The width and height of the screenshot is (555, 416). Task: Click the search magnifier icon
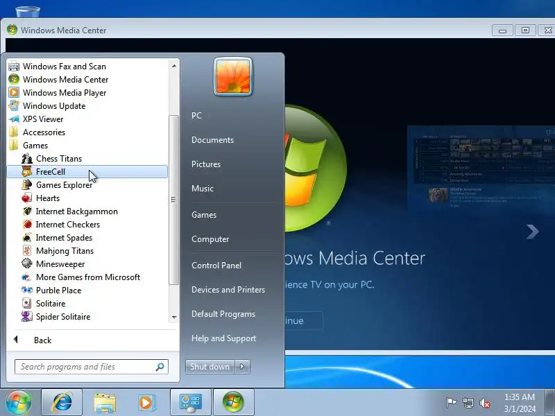(160, 367)
